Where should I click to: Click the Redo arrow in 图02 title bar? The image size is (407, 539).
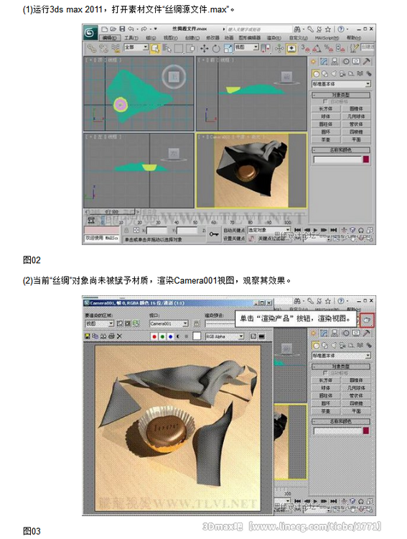click(x=144, y=29)
